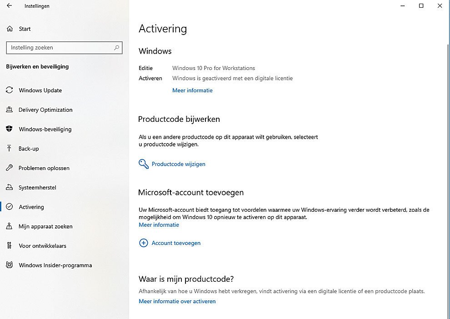This screenshot has width=450, height=319.
Task: Click the Activeren label
Action: pyautogui.click(x=150, y=78)
